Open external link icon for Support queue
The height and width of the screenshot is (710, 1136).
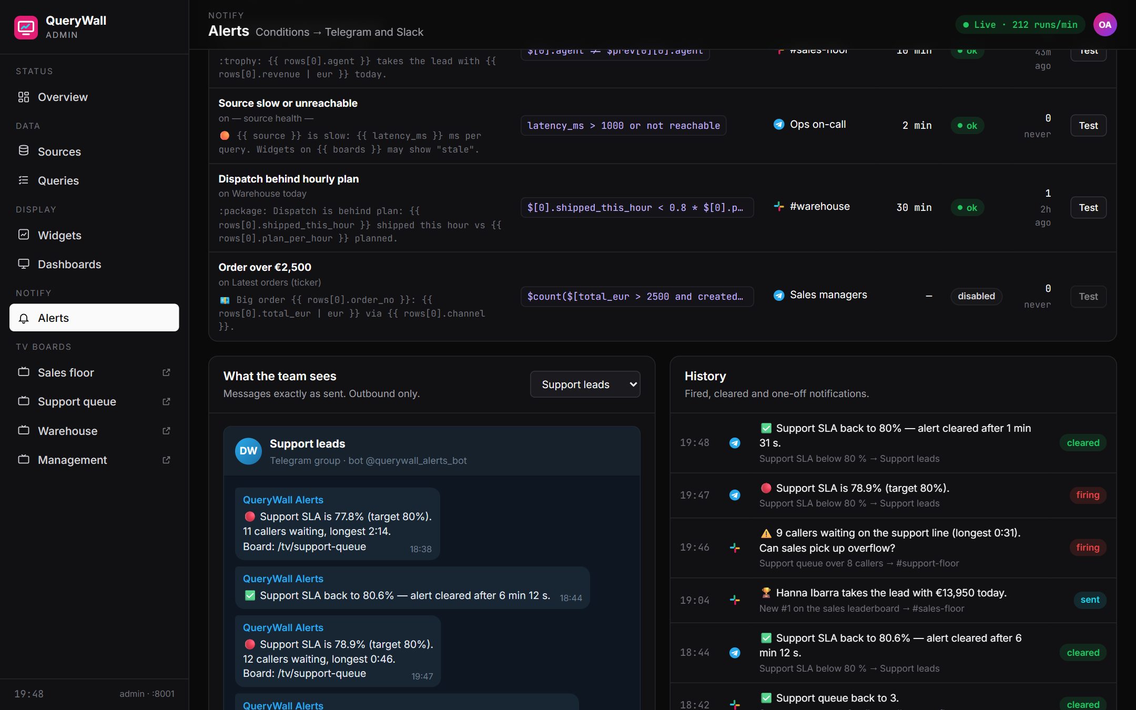pyautogui.click(x=166, y=401)
